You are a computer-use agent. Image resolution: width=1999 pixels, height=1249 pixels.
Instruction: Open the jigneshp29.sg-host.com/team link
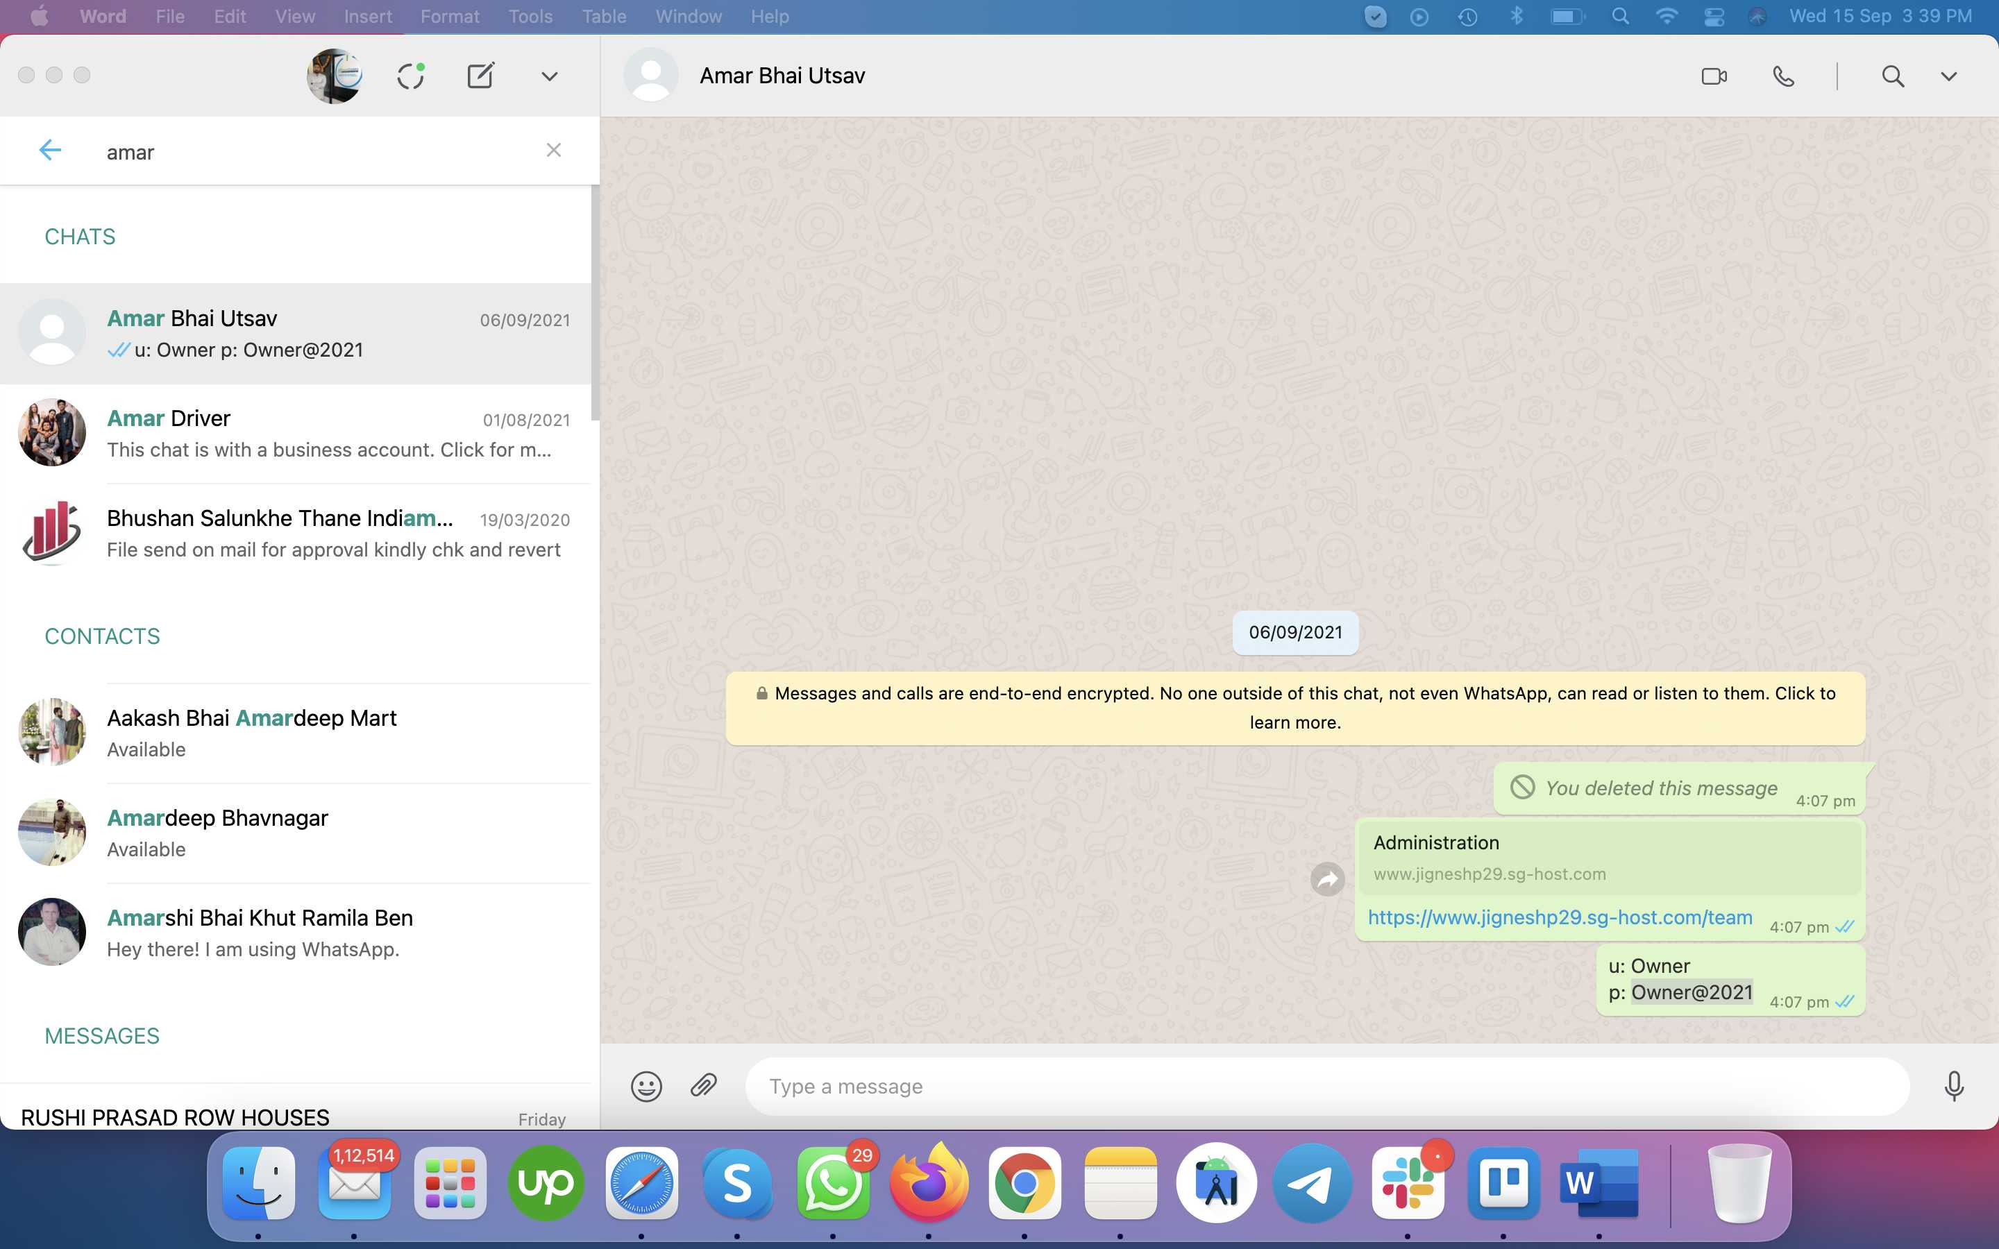[1560, 918]
